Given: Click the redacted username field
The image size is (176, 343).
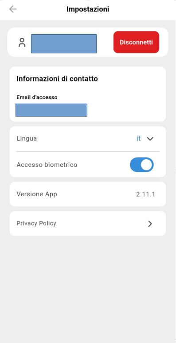Looking at the screenshot, I should pyautogui.click(x=64, y=44).
